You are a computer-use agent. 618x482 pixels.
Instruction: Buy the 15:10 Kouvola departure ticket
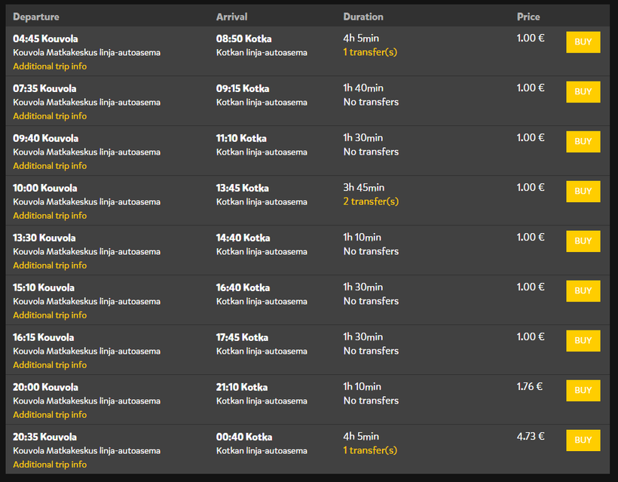[583, 291]
